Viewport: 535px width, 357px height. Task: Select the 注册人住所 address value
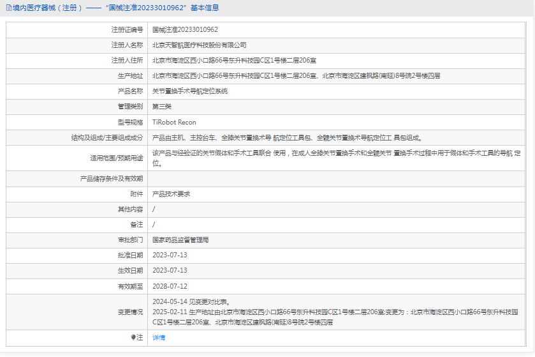click(x=234, y=61)
